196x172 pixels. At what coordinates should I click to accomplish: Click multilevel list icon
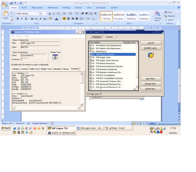point(77,14)
